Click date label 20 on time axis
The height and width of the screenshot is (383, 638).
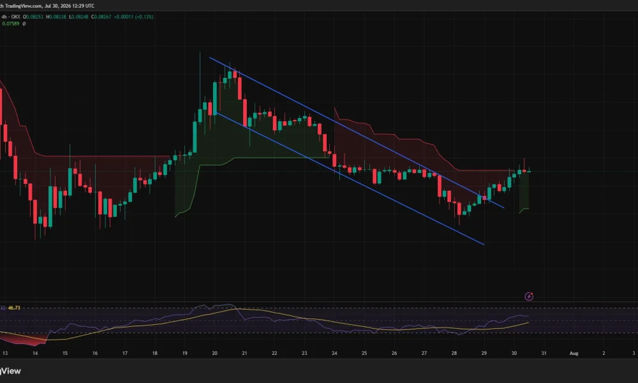(x=214, y=353)
